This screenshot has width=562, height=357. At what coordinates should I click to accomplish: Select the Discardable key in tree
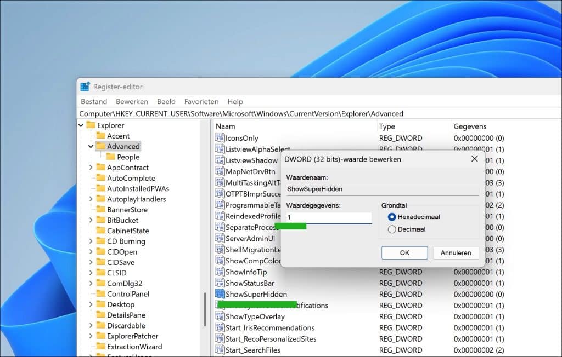coord(126,326)
